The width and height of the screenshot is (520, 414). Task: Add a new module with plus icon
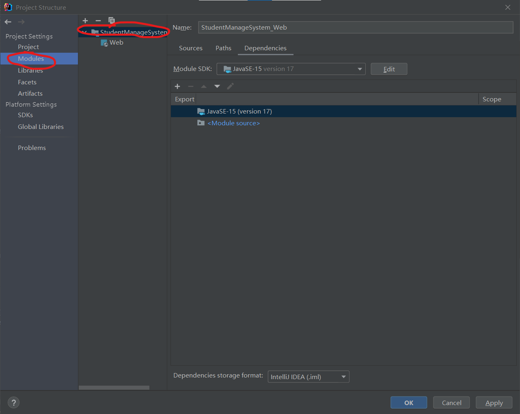[x=85, y=21]
